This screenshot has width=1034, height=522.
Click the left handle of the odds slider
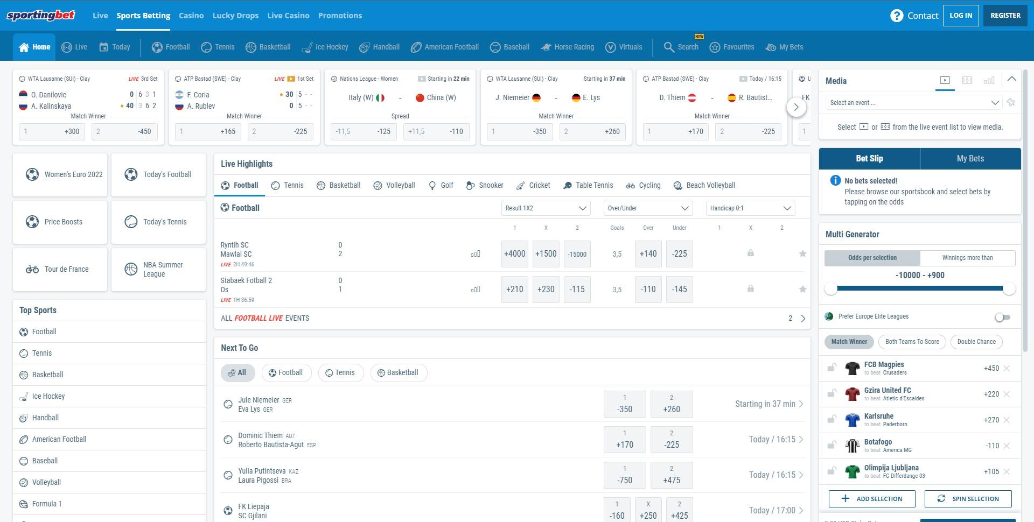tap(831, 288)
